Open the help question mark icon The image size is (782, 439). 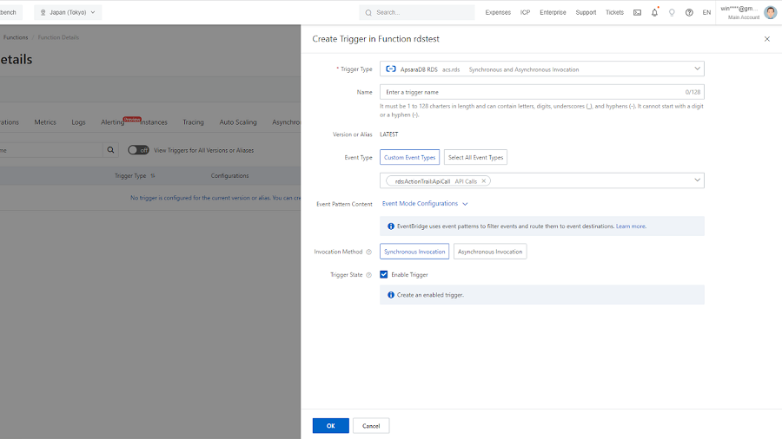click(x=689, y=12)
